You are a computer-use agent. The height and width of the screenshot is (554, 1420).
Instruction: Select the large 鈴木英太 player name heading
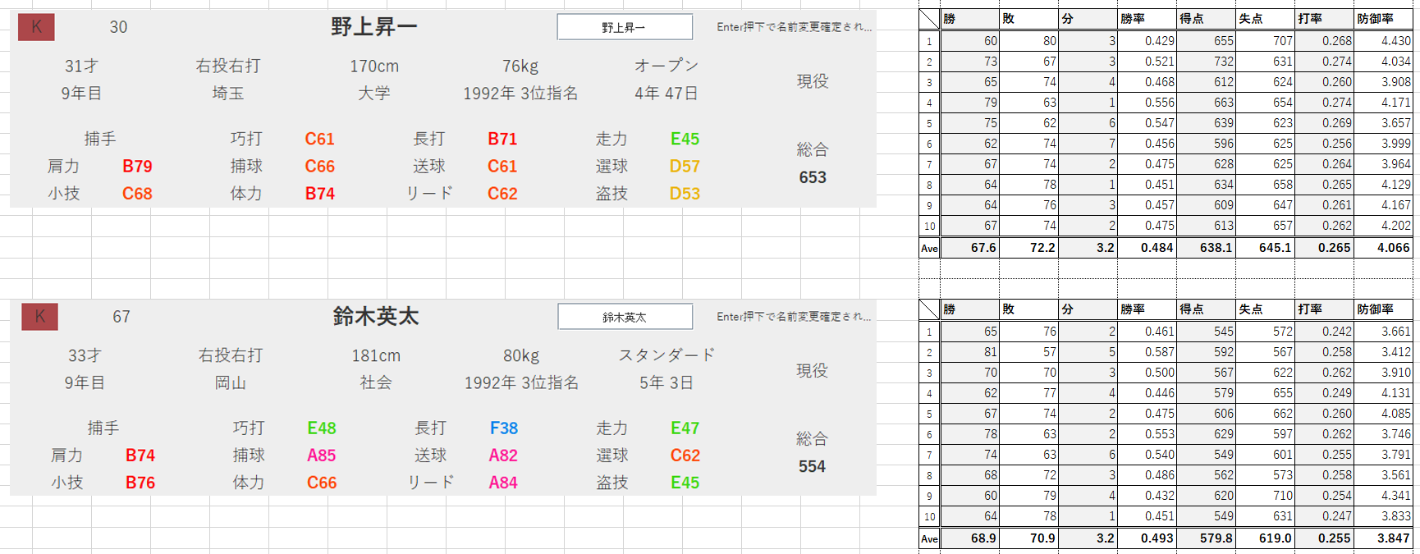coord(376,317)
